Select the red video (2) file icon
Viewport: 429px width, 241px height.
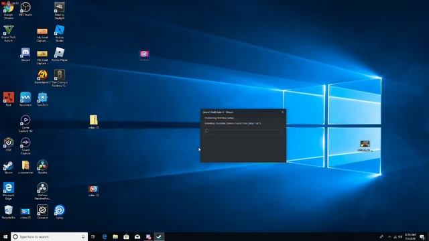(94, 191)
